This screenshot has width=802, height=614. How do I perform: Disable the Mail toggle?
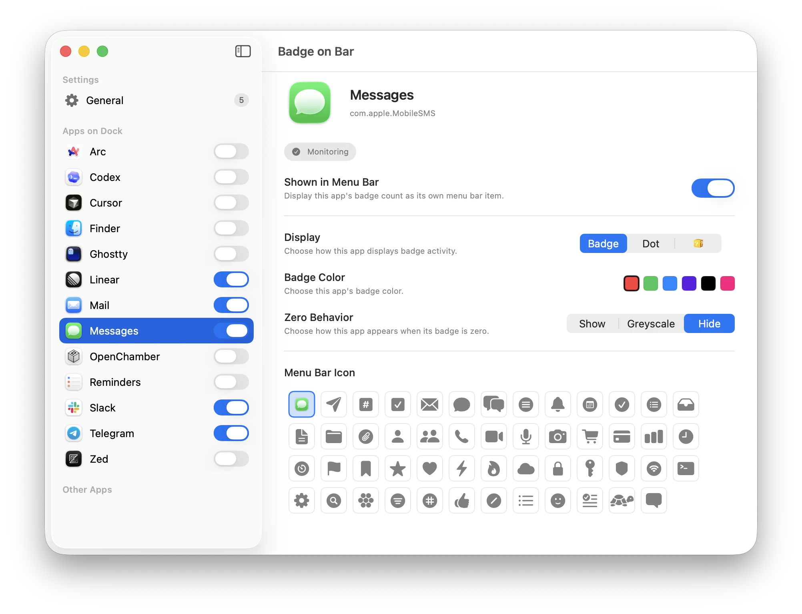[231, 305]
